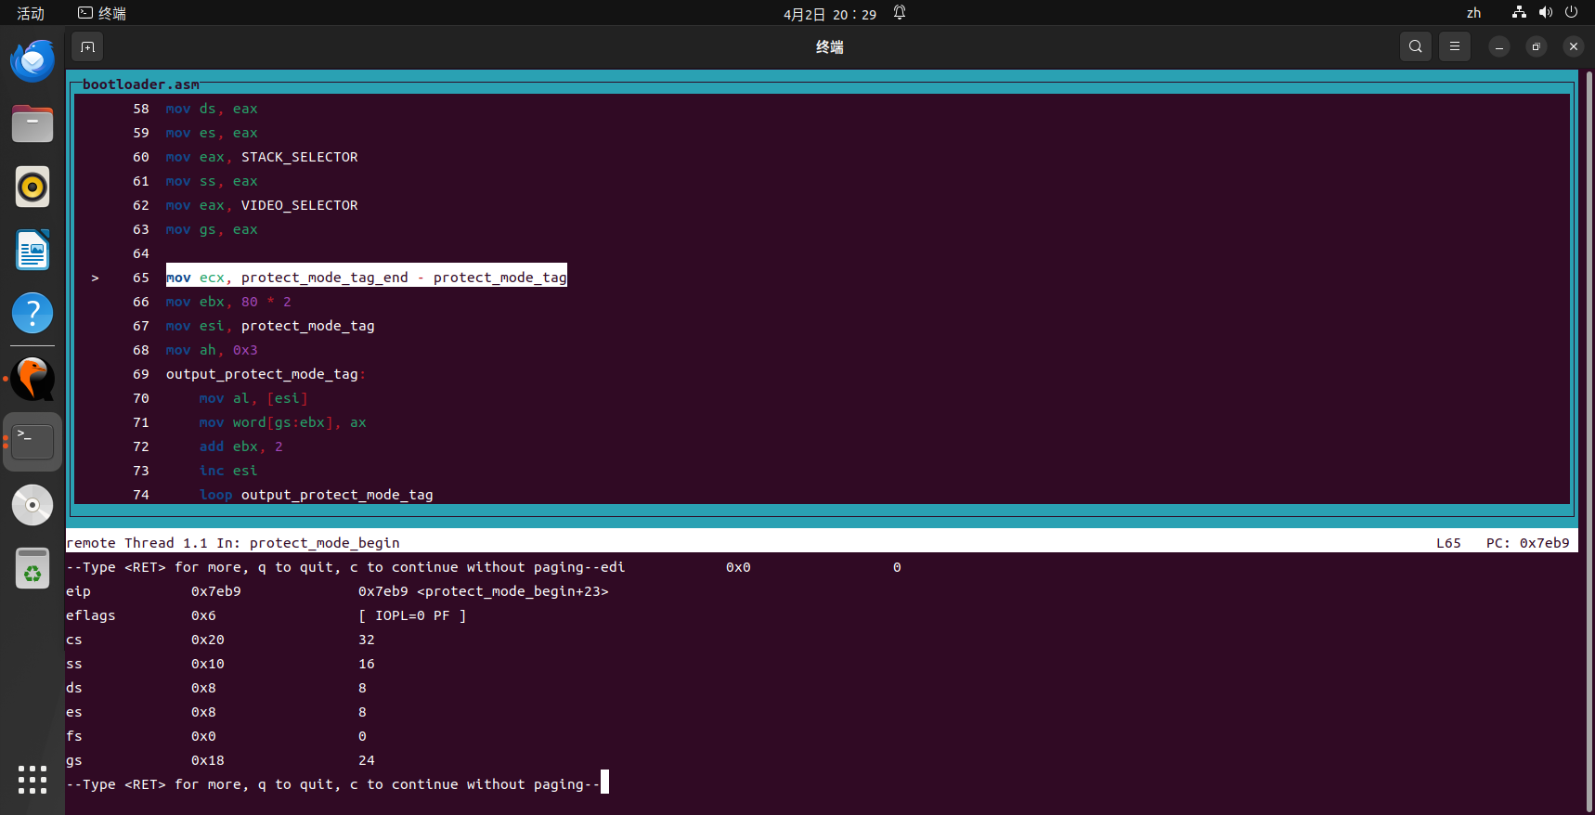Open LibreOffice Writer from the dock

click(x=32, y=250)
